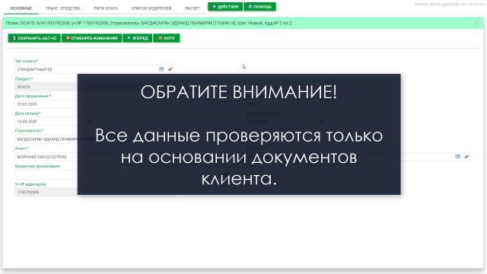Image resolution: width=487 pixels, height=274 pixels.
Task: Click the ПОМОЩЬ help button
Action: pos(259,7)
